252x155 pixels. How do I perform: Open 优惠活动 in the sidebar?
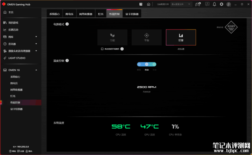pos(13,30)
